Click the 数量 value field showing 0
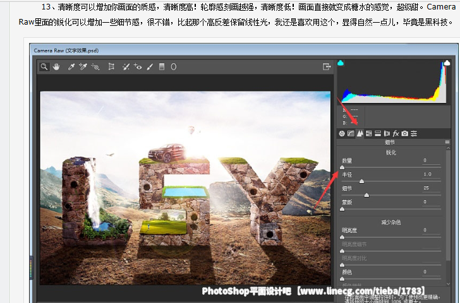The image size is (460, 303). (x=431, y=160)
